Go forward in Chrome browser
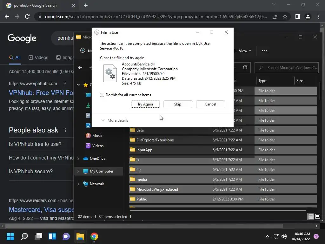Viewport: 325px width, 244px height. pyautogui.click(x=17, y=17)
